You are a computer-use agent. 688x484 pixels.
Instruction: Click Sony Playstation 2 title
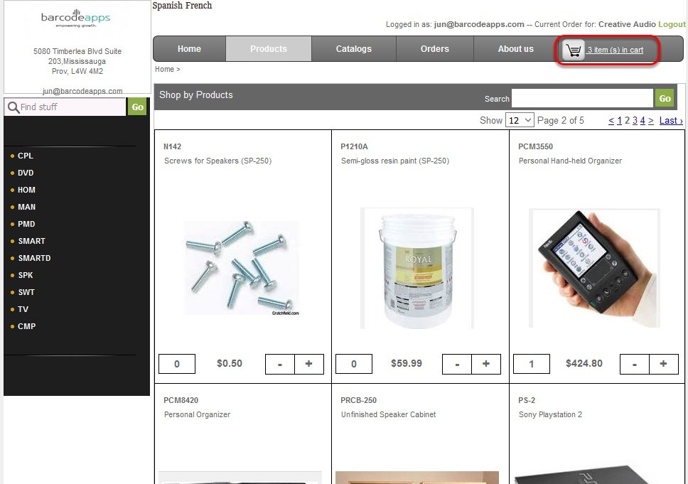coord(550,414)
